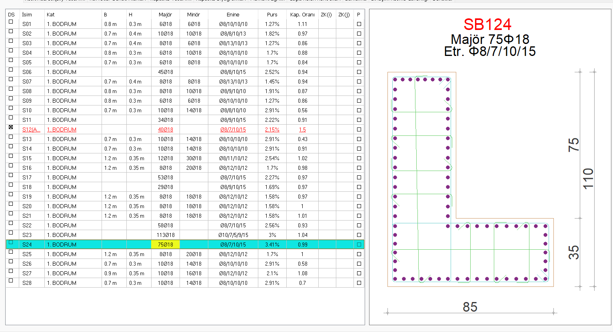Click the DS column header

(x=12, y=14)
